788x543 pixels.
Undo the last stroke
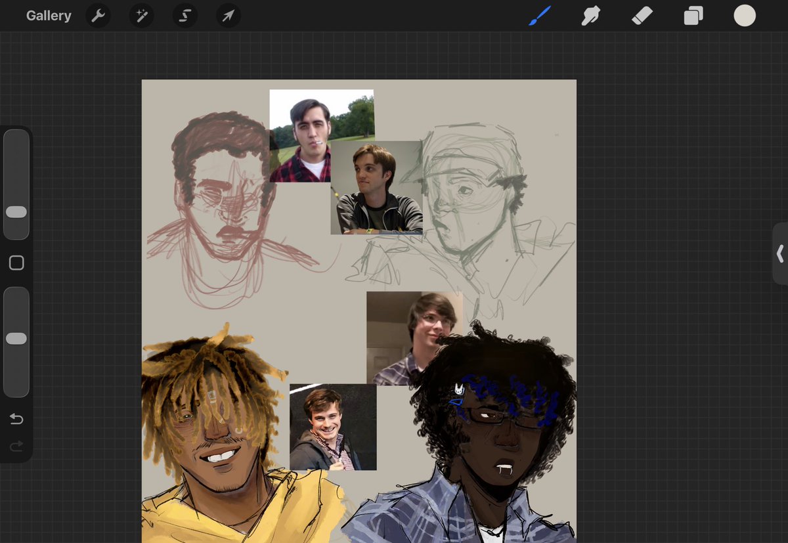click(x=16, y=420)
